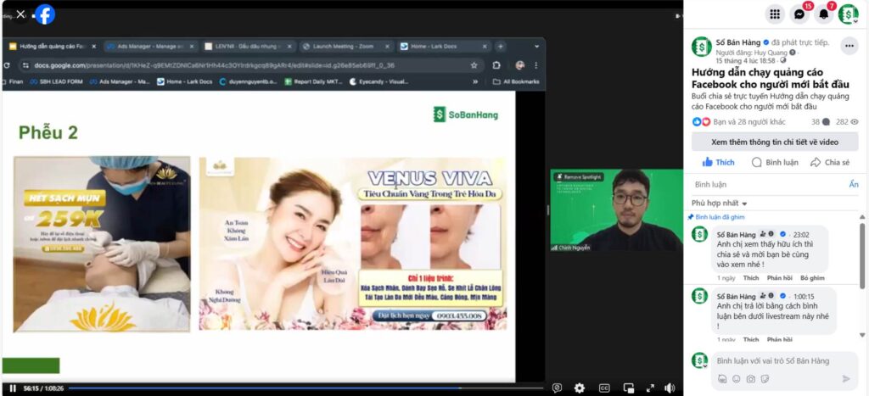Open the 38 comments count
Screen dimensions: 869x396
pos(821,122)
